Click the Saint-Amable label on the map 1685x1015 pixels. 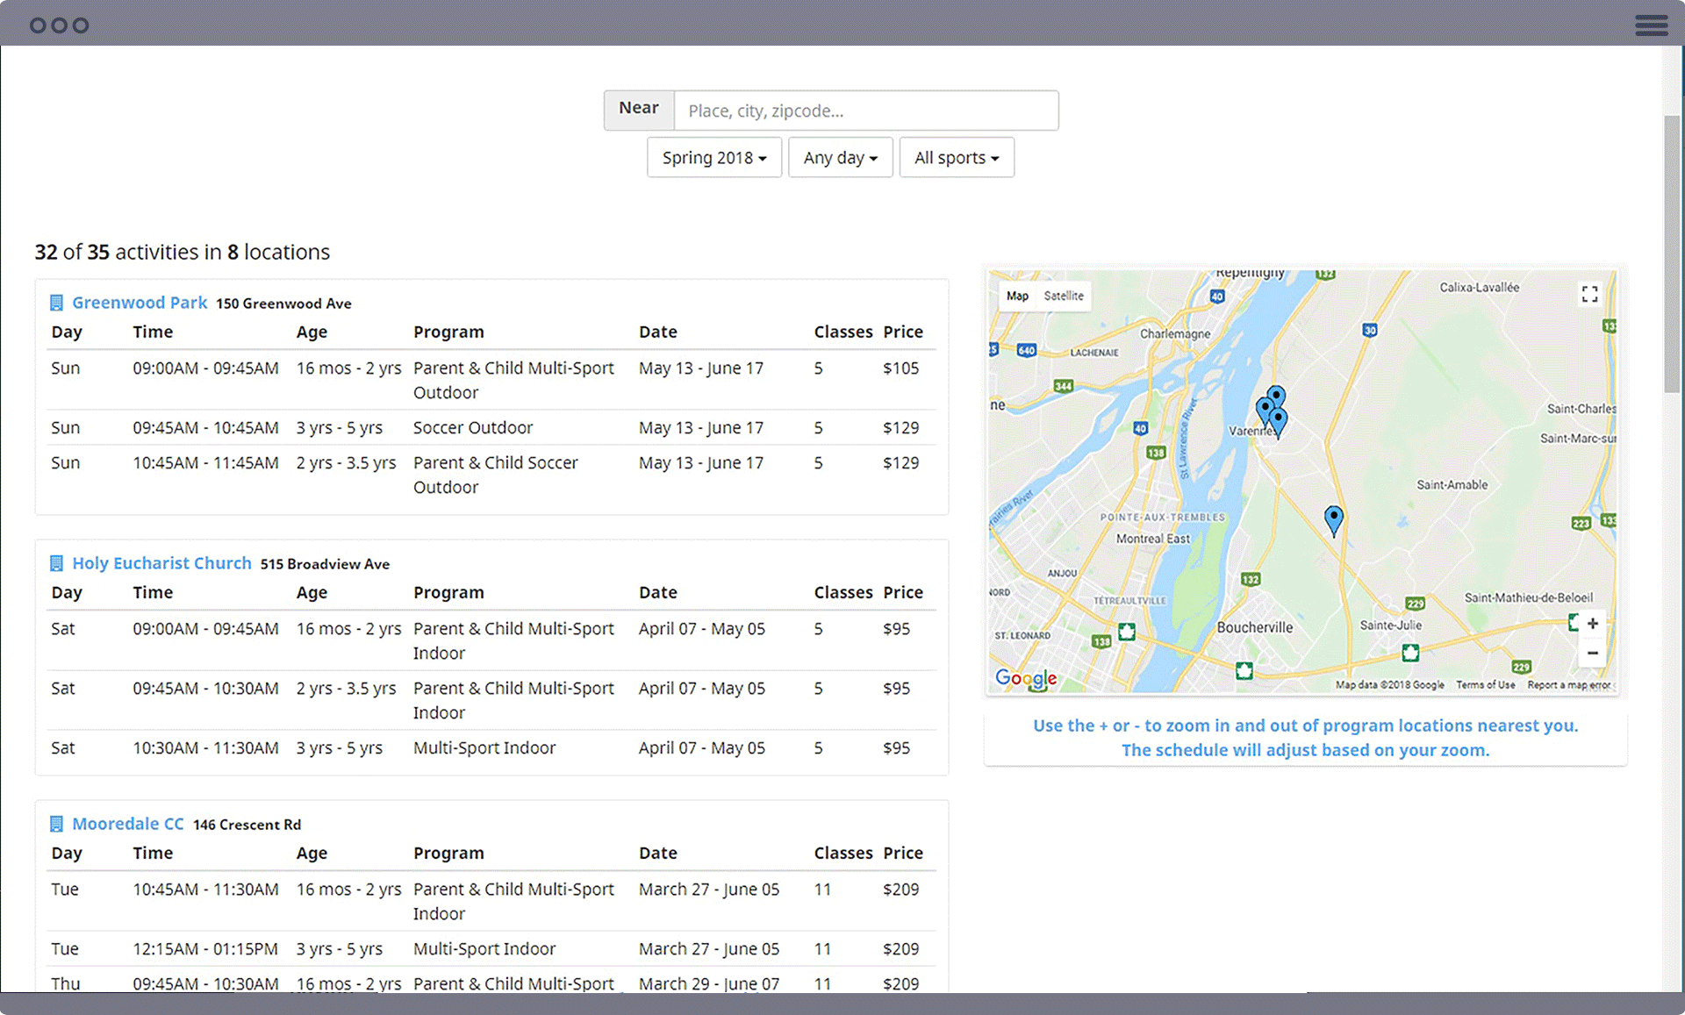pos(1452,484)
